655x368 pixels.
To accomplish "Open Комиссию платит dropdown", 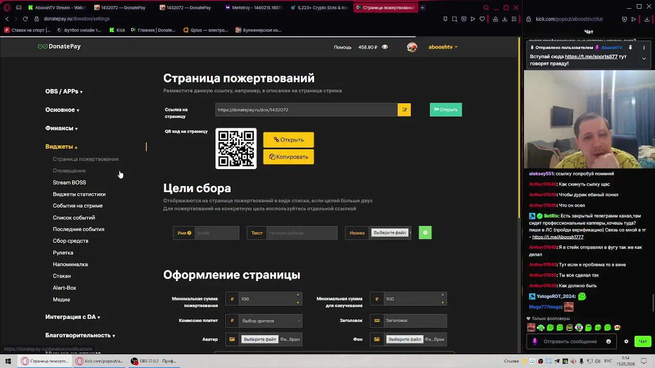I will 270,321.
